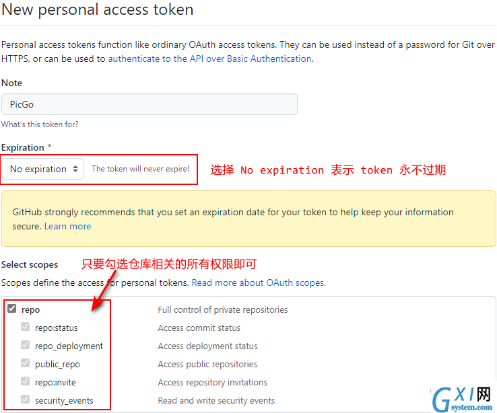This screenshot has height=413, width=497.
Task: Click the New personal access token heading
Action: (97, 9)
